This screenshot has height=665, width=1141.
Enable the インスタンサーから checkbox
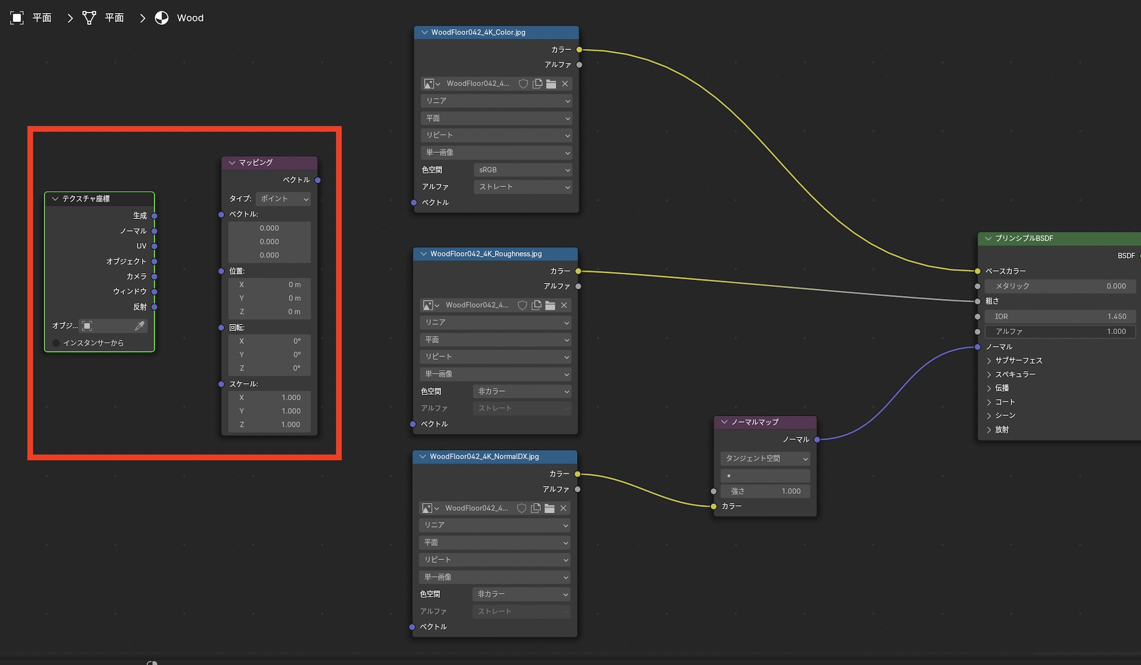point(56,343)
